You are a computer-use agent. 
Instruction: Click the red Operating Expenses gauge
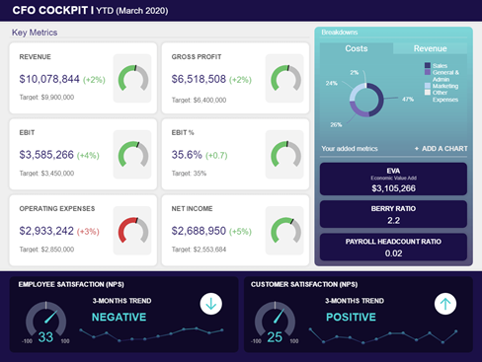point(133,230)
